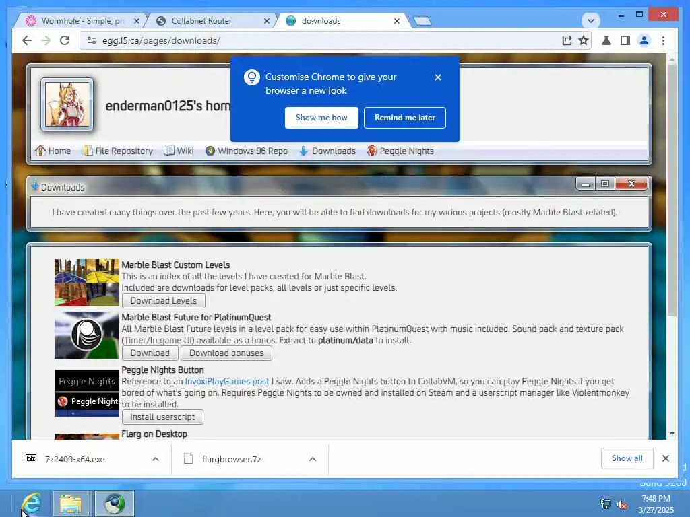Viewport: 690px width, 517px height.
Task: Click Show all downloads button
Action: pyautogui.click(x=627, y=458)
